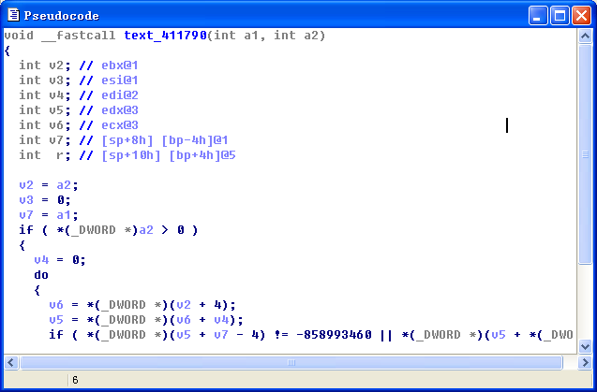597x392 pixels.
Task: Click the edx@3 register comment
Action: pos(120,110)
